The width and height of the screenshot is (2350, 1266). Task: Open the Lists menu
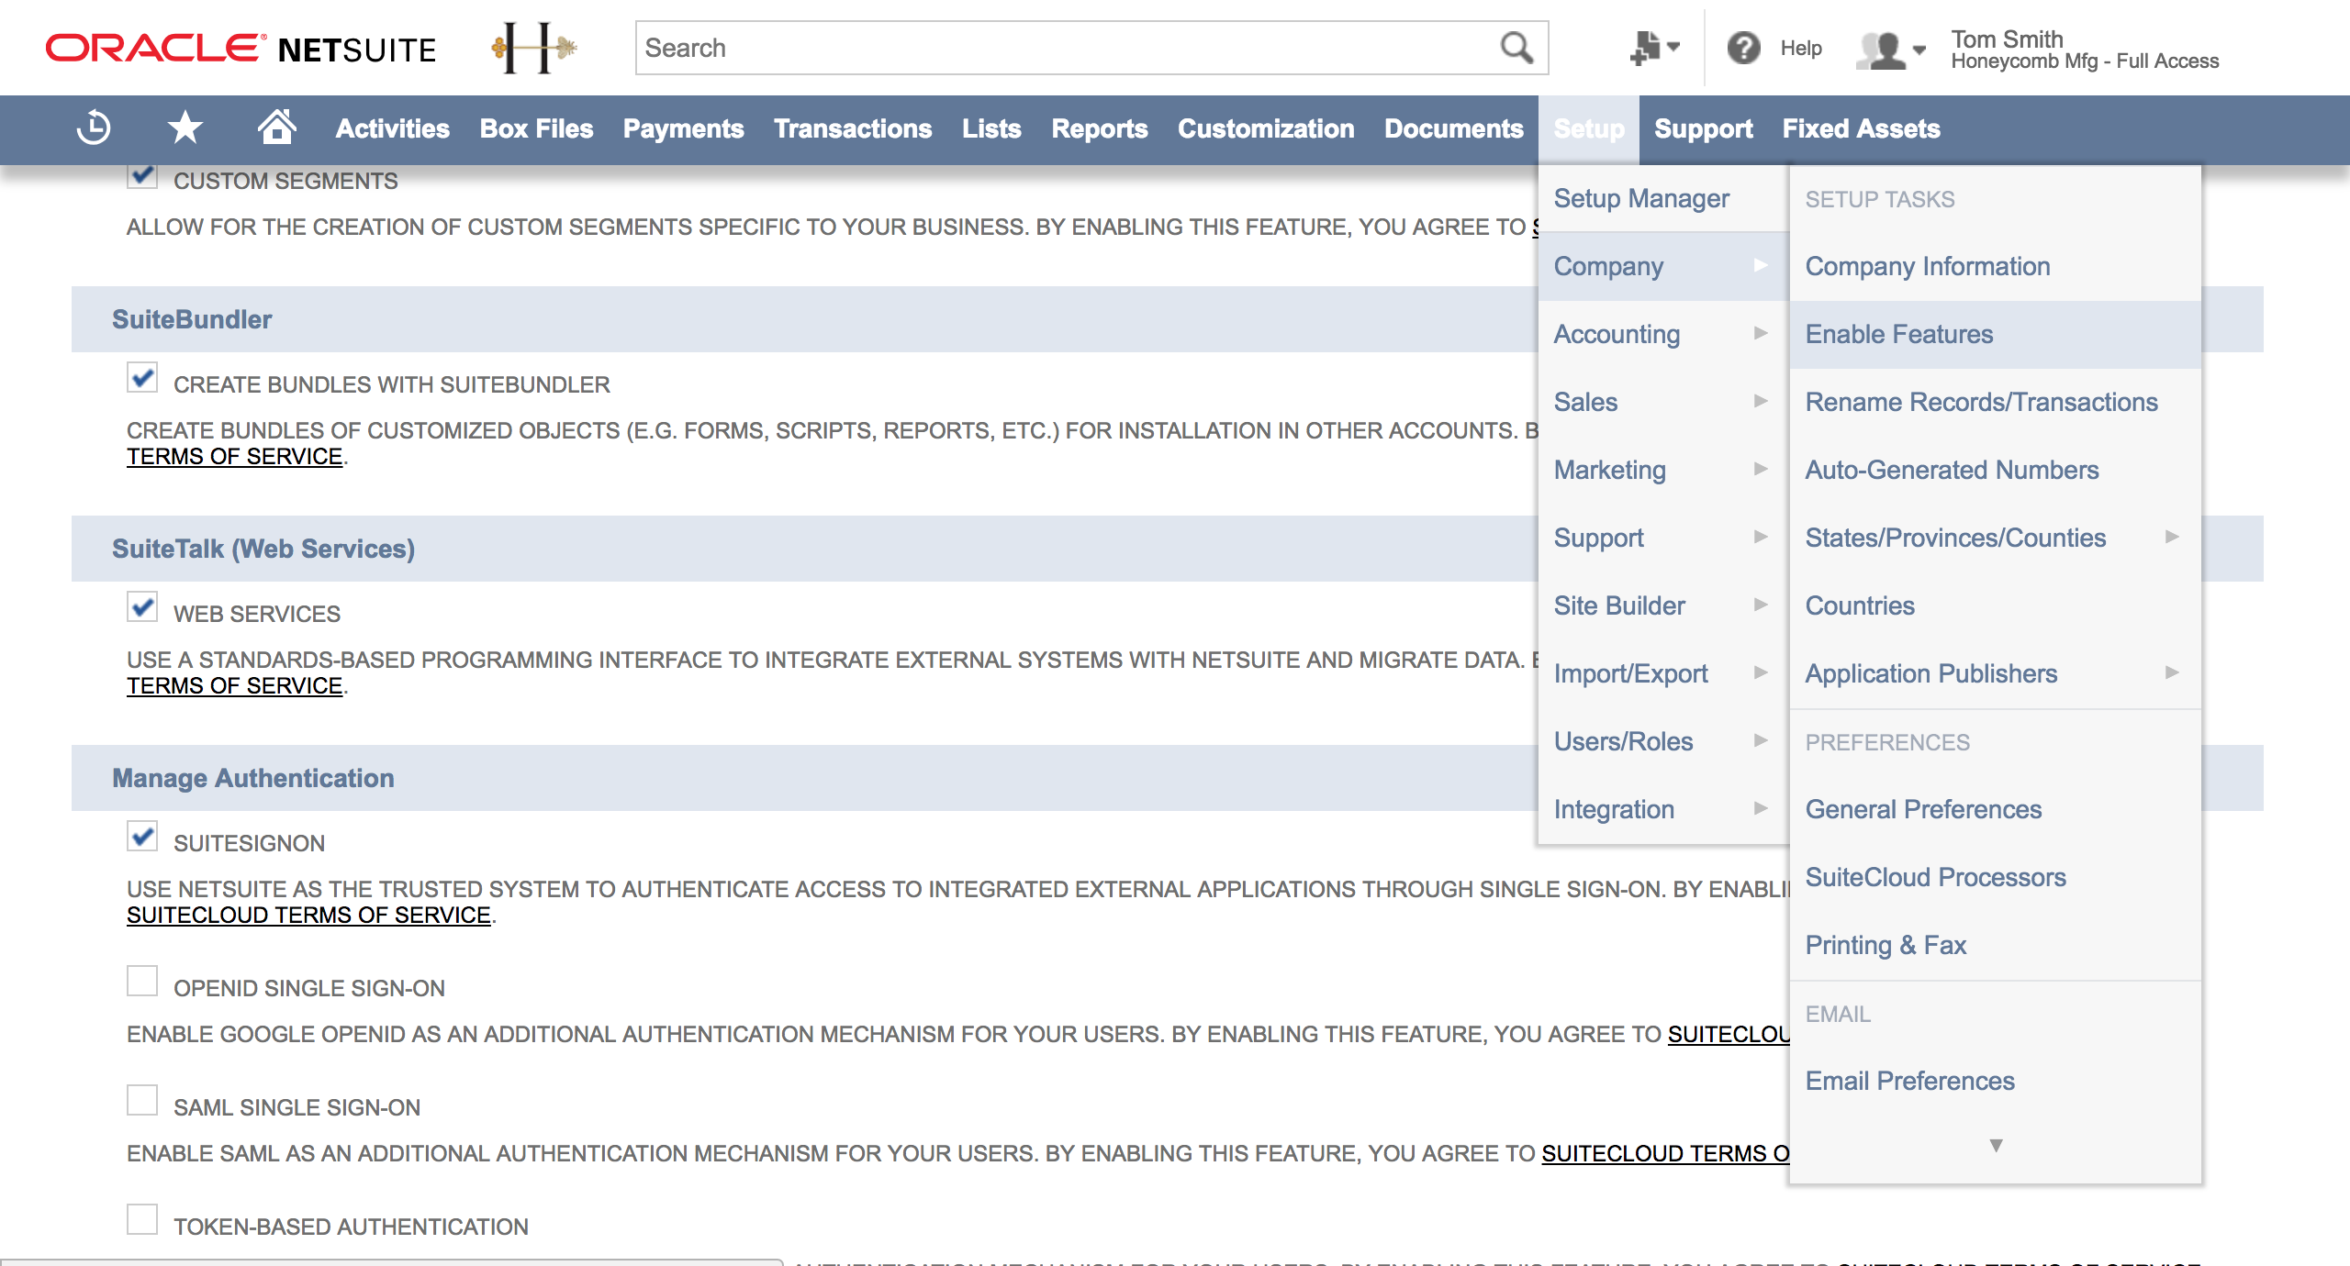(x=991, y=128)
